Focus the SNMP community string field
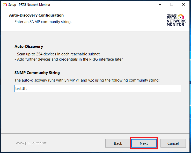 [98, 89]
